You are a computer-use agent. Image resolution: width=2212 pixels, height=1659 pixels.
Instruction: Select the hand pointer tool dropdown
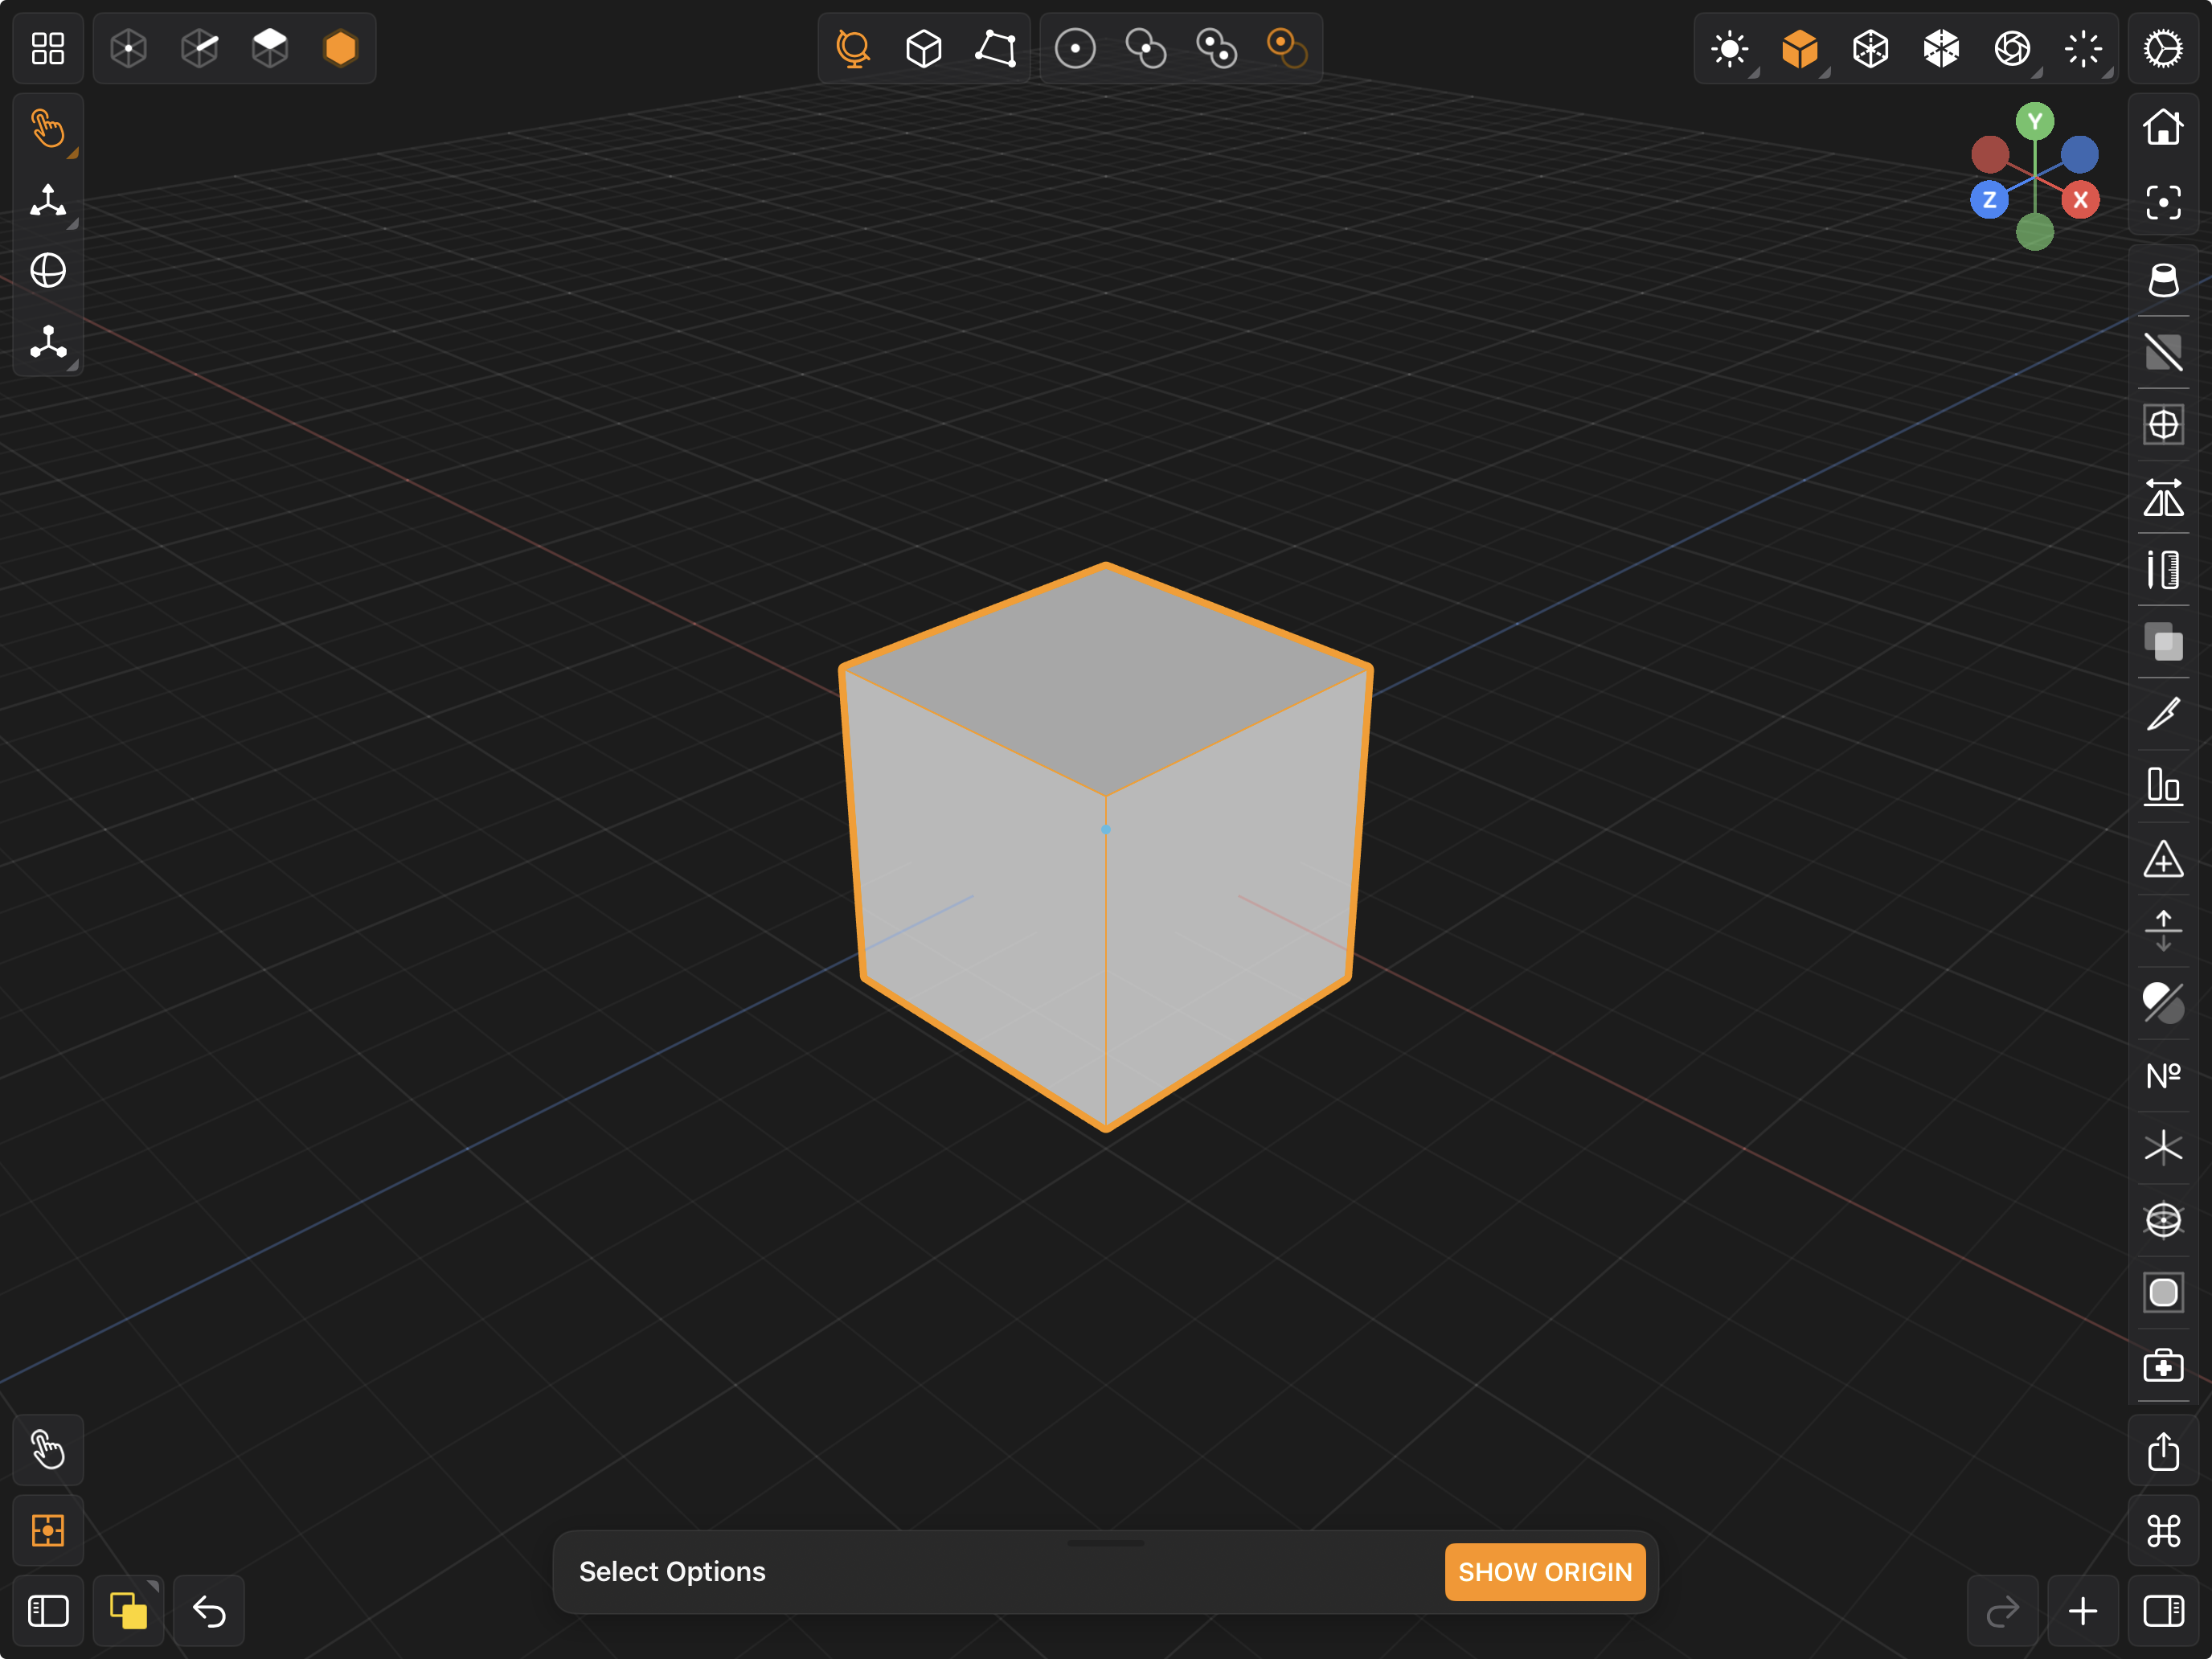point(48,129)
